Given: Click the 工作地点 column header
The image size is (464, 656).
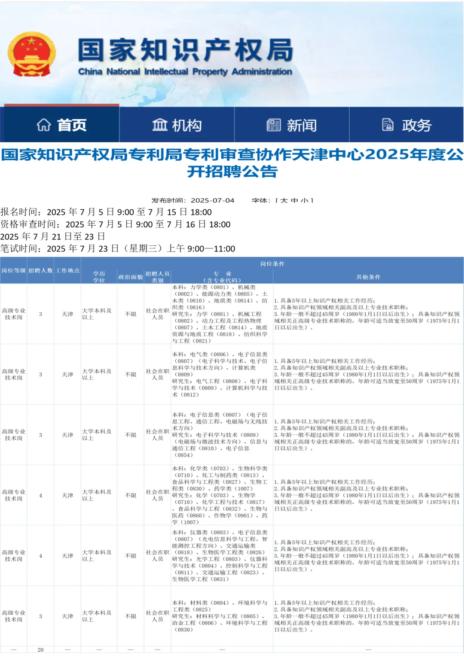Looking at the screenshot, I should [67, 270].
